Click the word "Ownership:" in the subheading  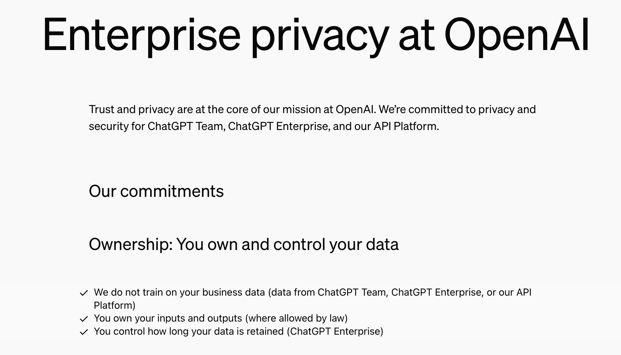[131, 244]
